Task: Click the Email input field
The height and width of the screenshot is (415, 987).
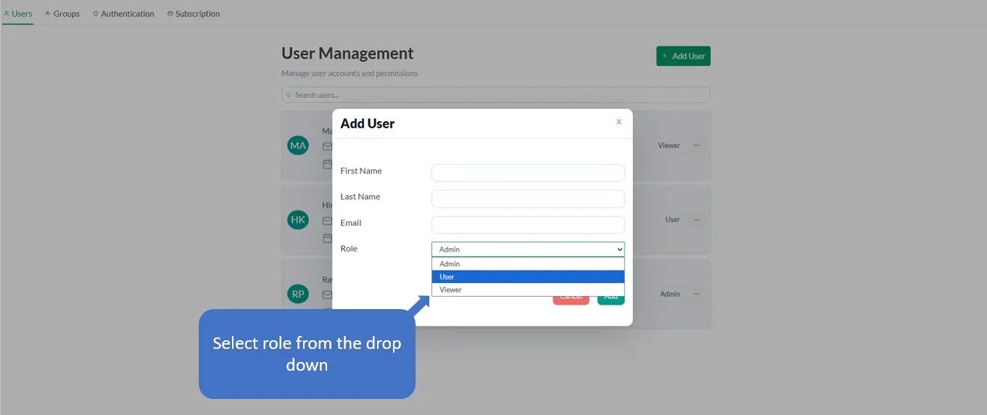Action: [x=528, y=225]
